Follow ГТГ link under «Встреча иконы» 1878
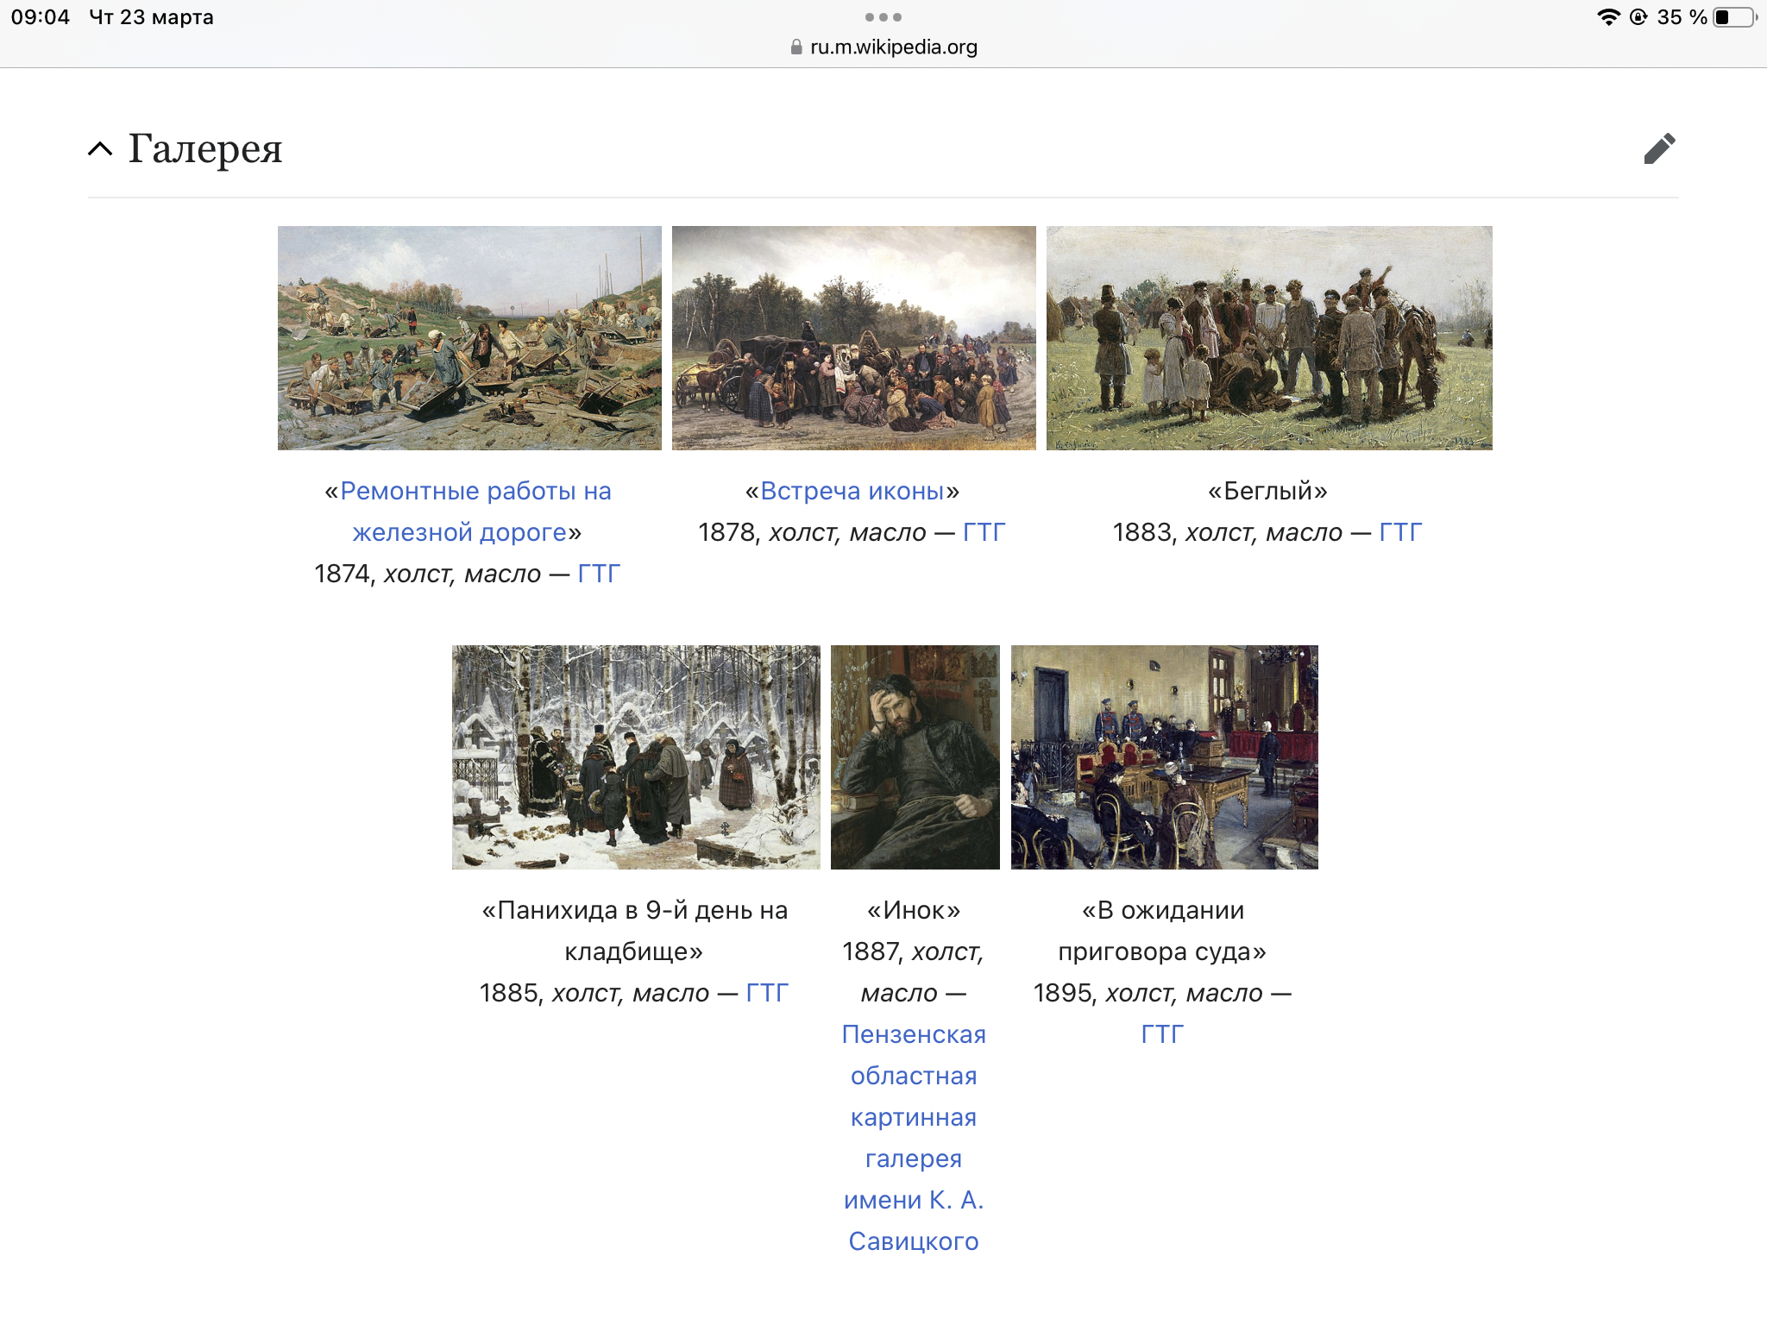Viewport: 1767px width, 1325px height. tap(984, 532)
